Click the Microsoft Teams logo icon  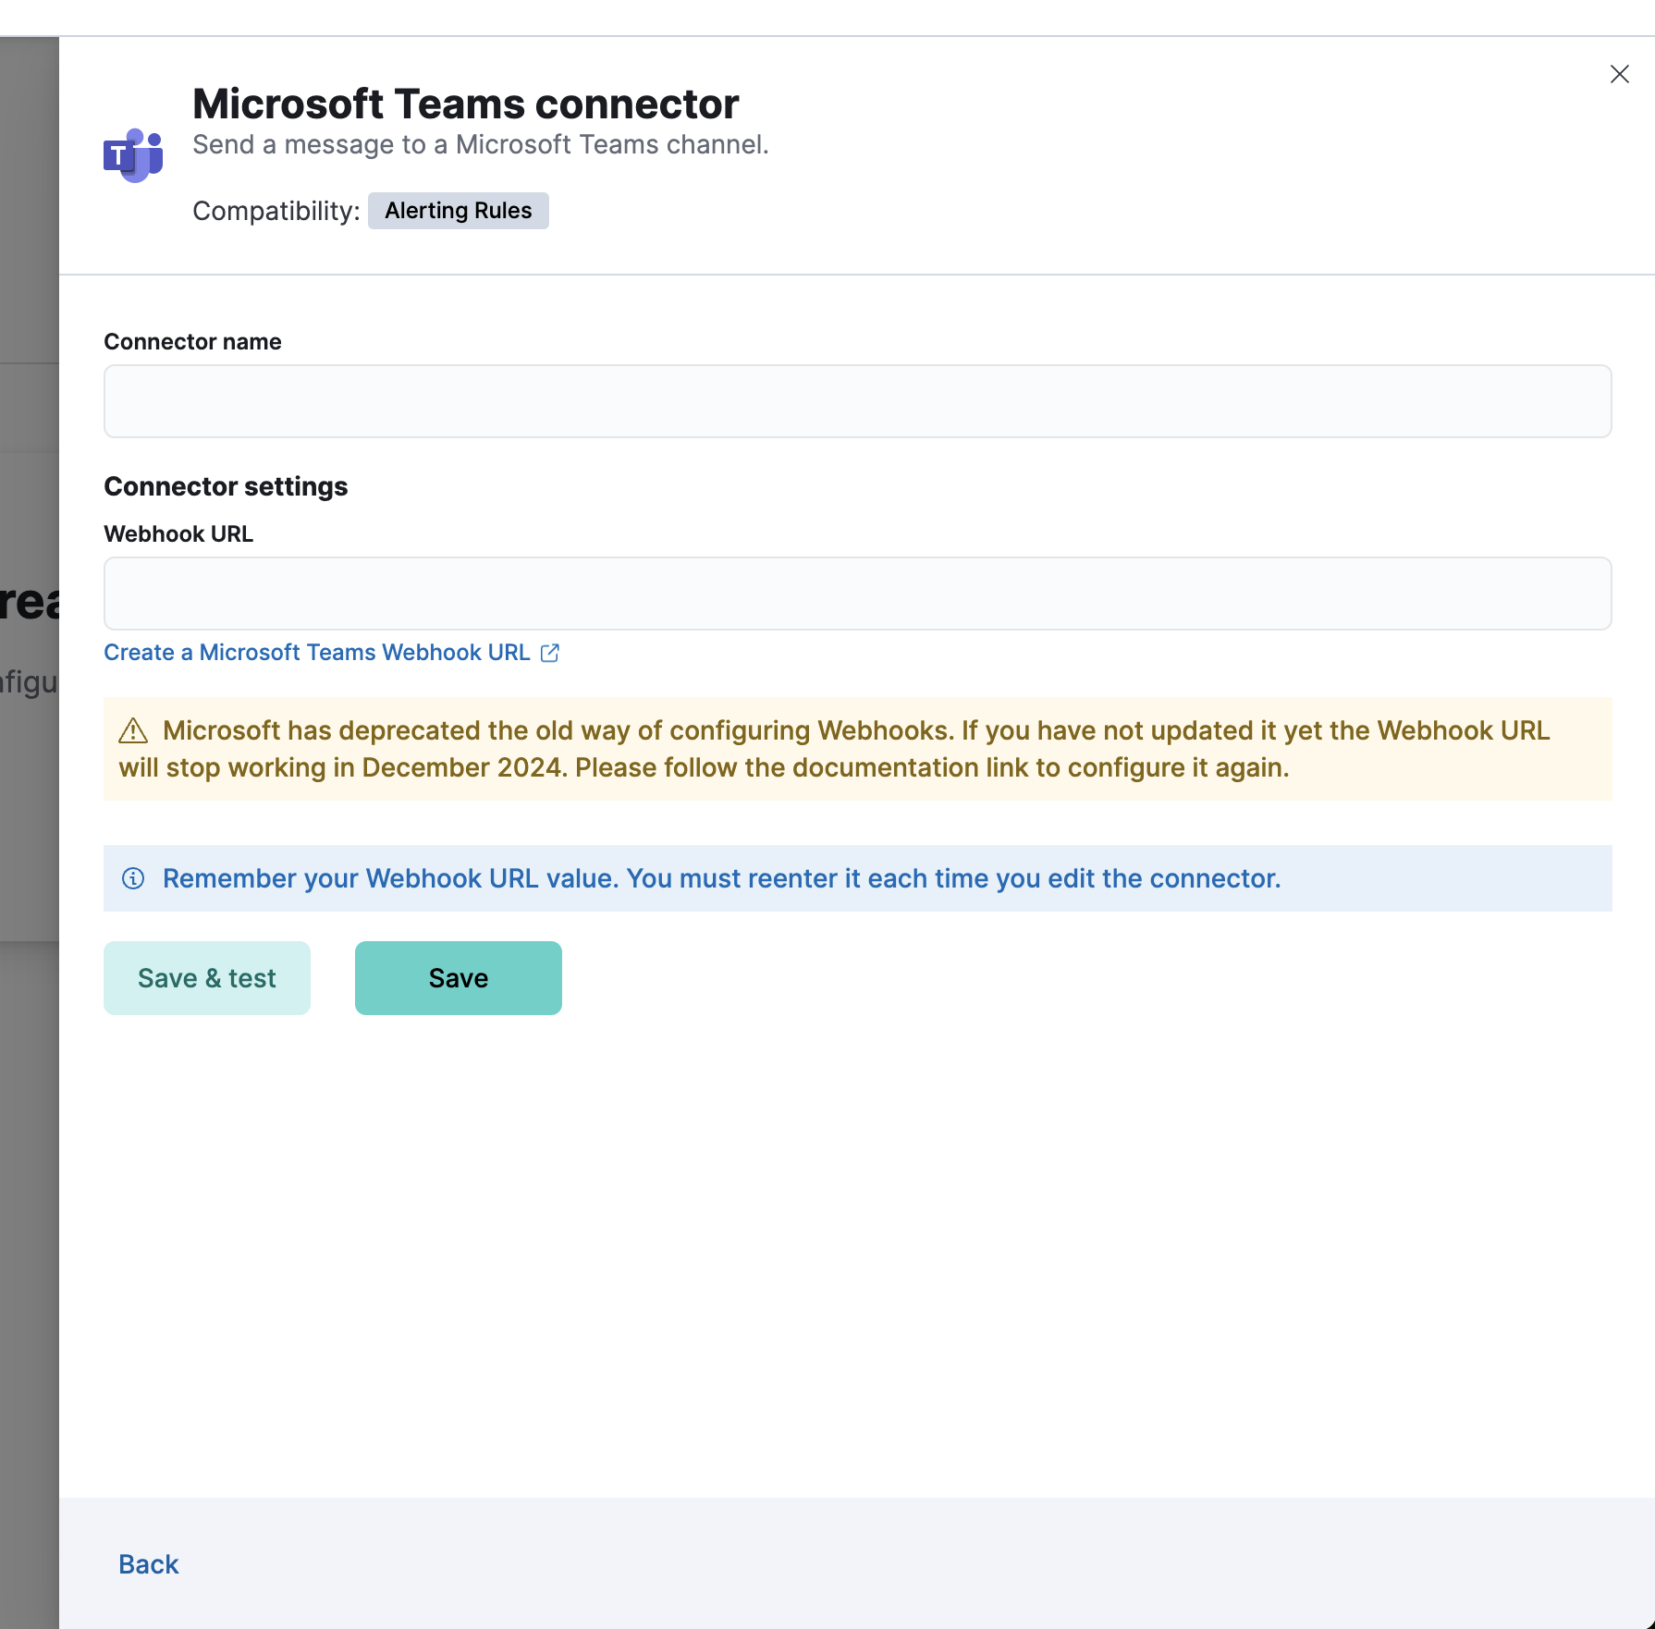point(133,155)
